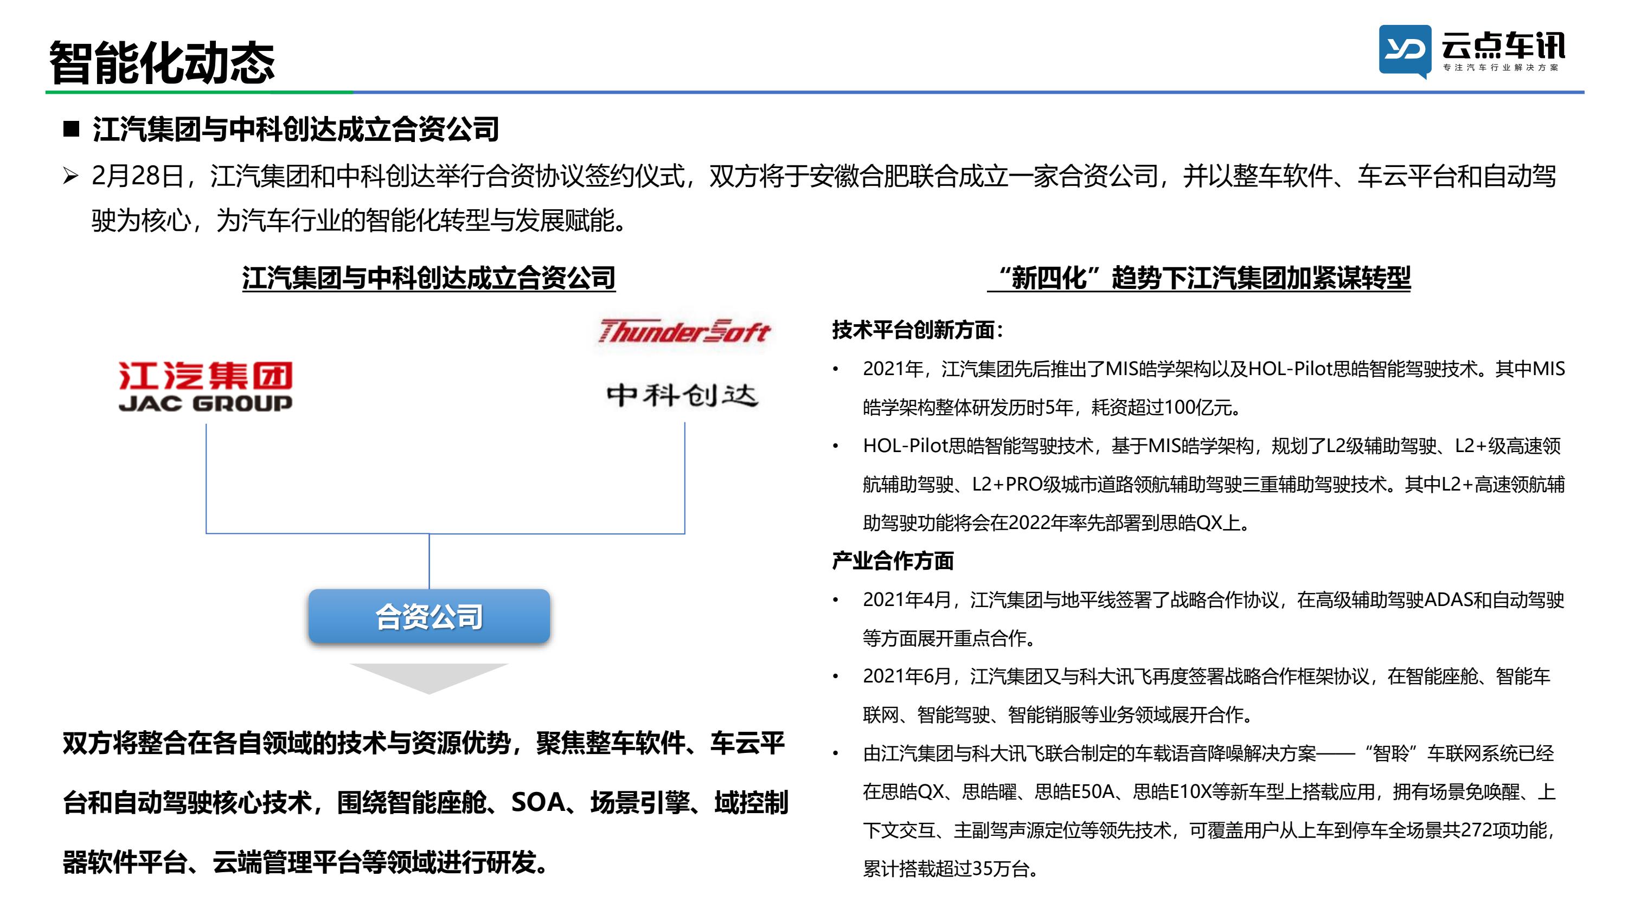Click the 中科创达 calligraphy logo text
The image size is (1628, 915).
click(682, 395)
